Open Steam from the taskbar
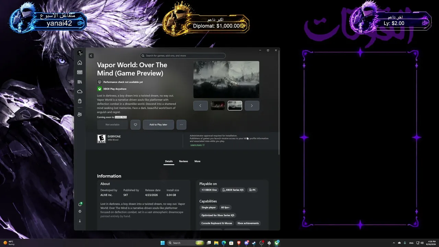439x247 pixels. click(254, 243)
